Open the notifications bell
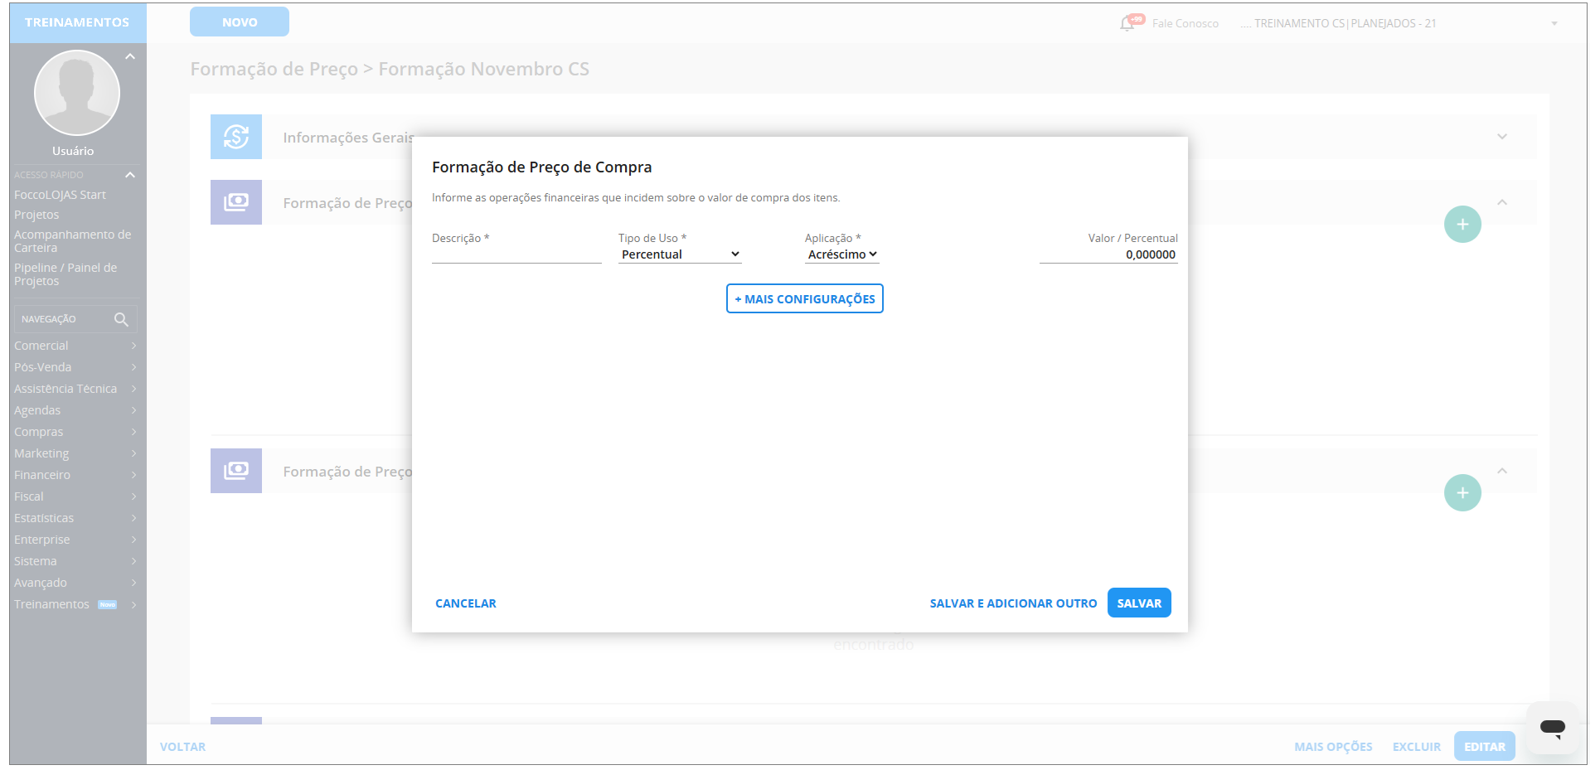The width and height of the screenshot is (1595, 770). pyautogui.click(x=1127, y=23)
